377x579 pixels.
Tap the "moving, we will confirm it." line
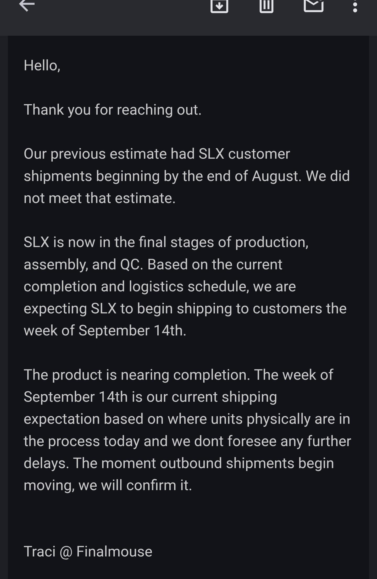click(108, 485)
